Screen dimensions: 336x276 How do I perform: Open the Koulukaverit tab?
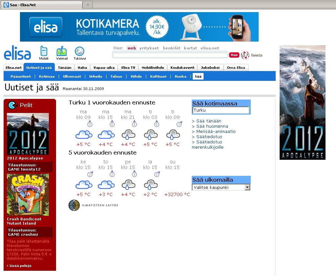(x=182, y=68)
